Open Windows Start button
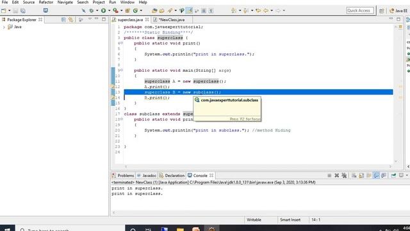The height and width of the screenshot is (231, 410). 7,228
